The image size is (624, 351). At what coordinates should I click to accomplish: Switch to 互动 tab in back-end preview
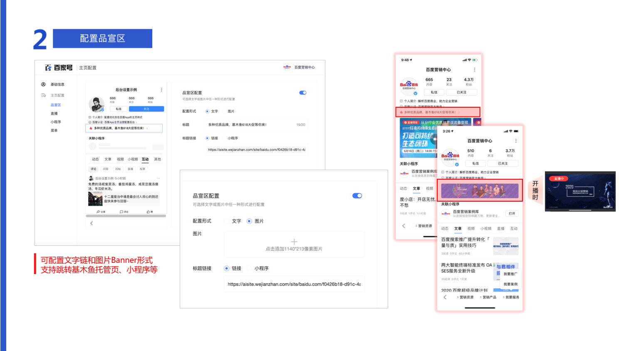[145, 159]
